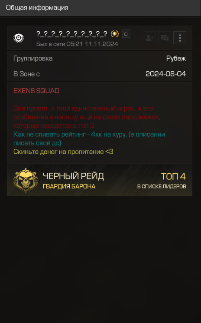Click the orange prestige badge icon
This screenshot has width=201, height=323.
click(115, 33)
